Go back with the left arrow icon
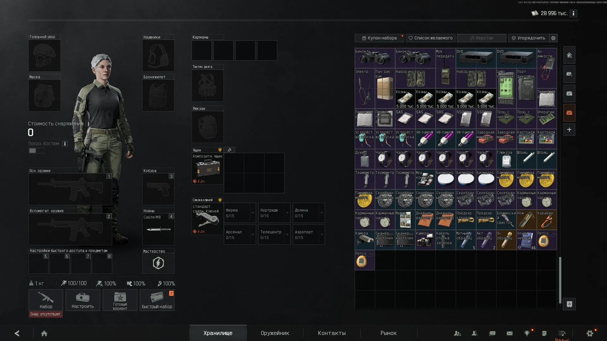This screenshot has width=607, height=341. pos(17,333)
